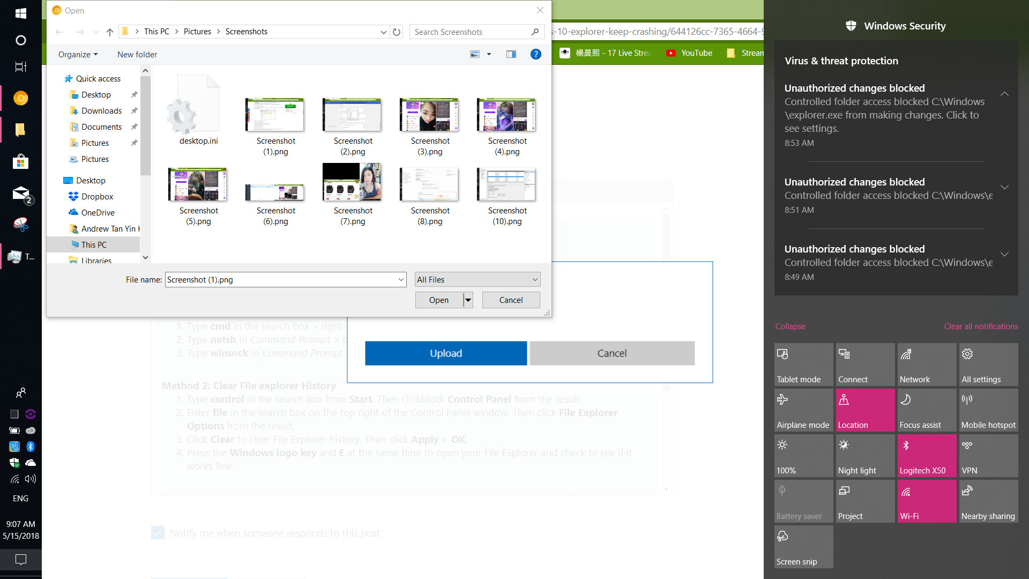Screen dimensions: 1029x579
Task: Expand the 8:51 AM blocked notification
Action: click(x=1004, y=188)
